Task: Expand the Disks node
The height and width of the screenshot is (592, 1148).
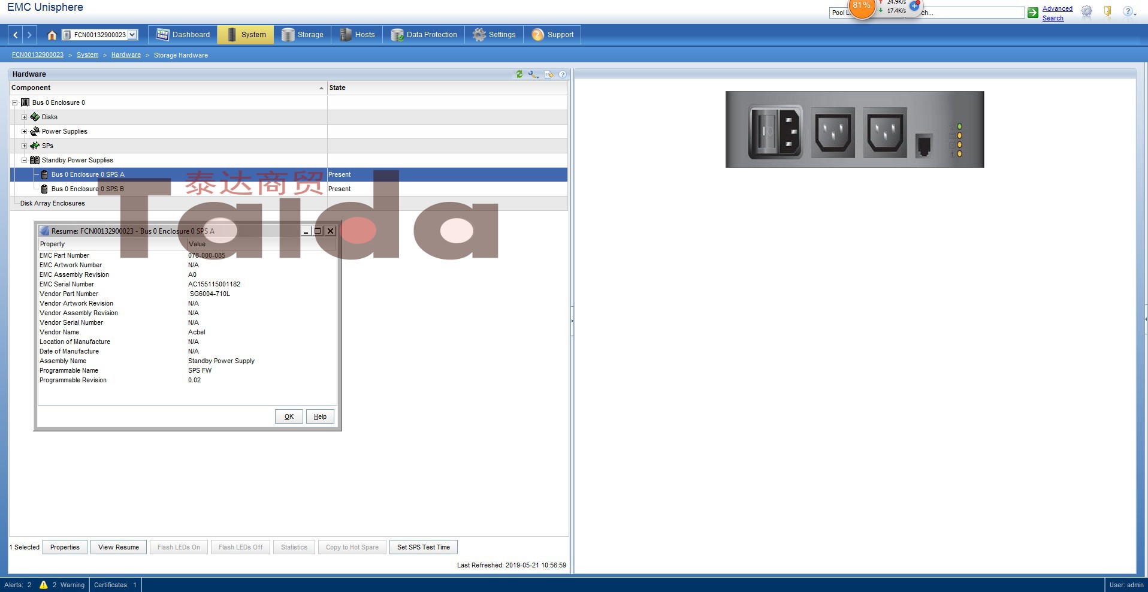Action: point(25,117)
